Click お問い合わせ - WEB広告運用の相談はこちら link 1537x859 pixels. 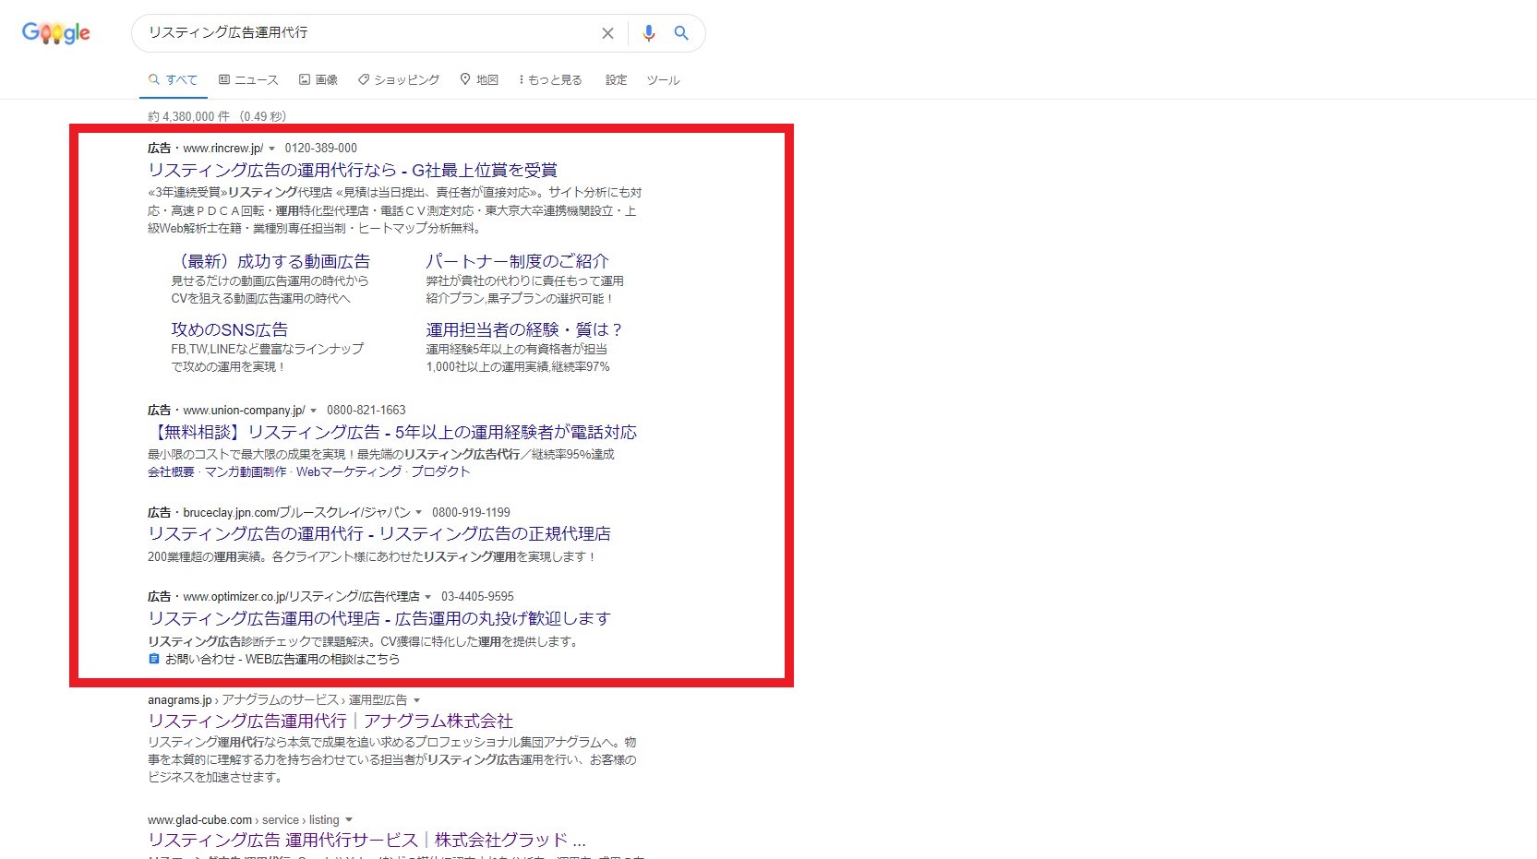pos(282,659)
